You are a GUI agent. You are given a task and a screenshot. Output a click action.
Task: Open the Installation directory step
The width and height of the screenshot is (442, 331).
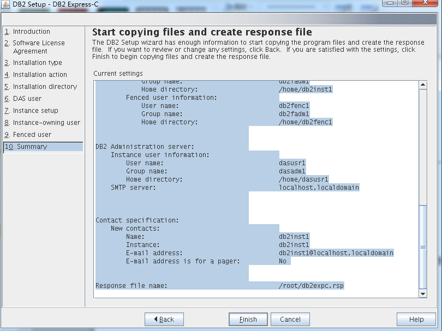click(x=40, y=87)
